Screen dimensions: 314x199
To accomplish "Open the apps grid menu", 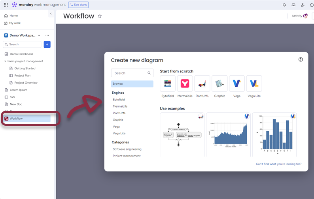I will tap(6, 5).
